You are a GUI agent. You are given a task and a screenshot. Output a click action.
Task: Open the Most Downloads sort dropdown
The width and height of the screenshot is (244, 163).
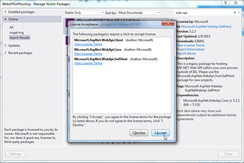(x=139, y=13)
